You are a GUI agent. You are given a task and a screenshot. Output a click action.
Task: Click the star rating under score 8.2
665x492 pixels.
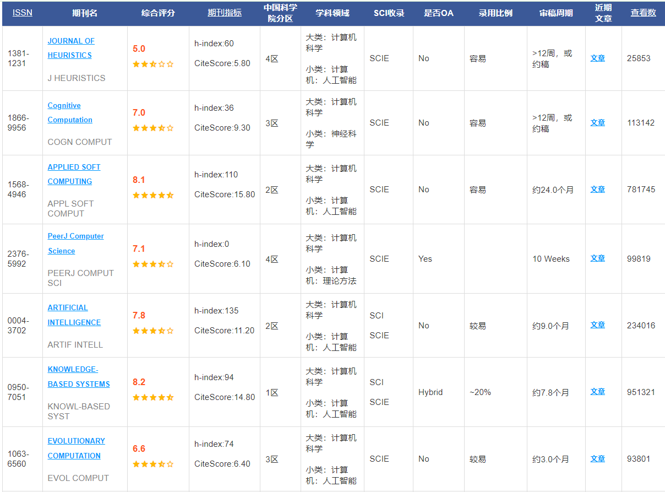coord(153,397)
